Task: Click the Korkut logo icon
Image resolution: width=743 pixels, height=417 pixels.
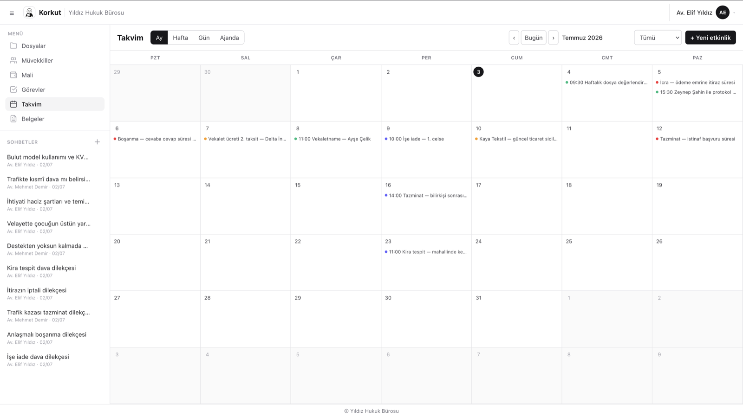Action: [x=29, y=13]
